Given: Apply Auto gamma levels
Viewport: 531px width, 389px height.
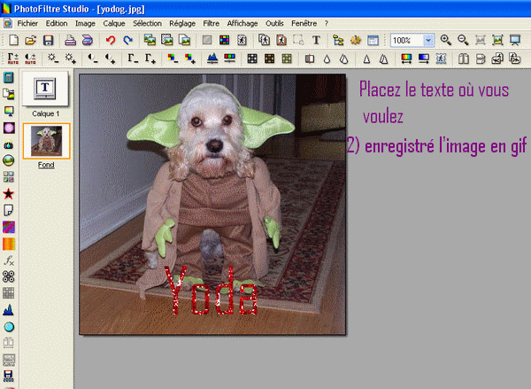Looking at the screenshot, I should [13, 58].
